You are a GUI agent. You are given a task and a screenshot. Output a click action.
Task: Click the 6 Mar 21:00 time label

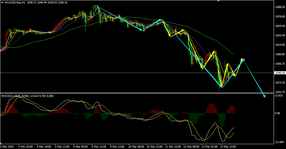point(99,147)
